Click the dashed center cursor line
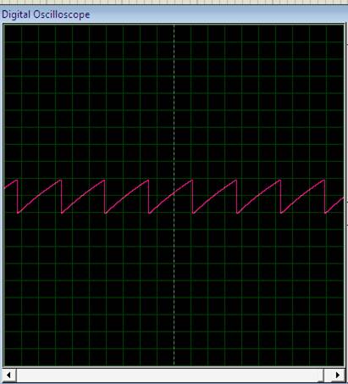348x384 pixels. 174,195
